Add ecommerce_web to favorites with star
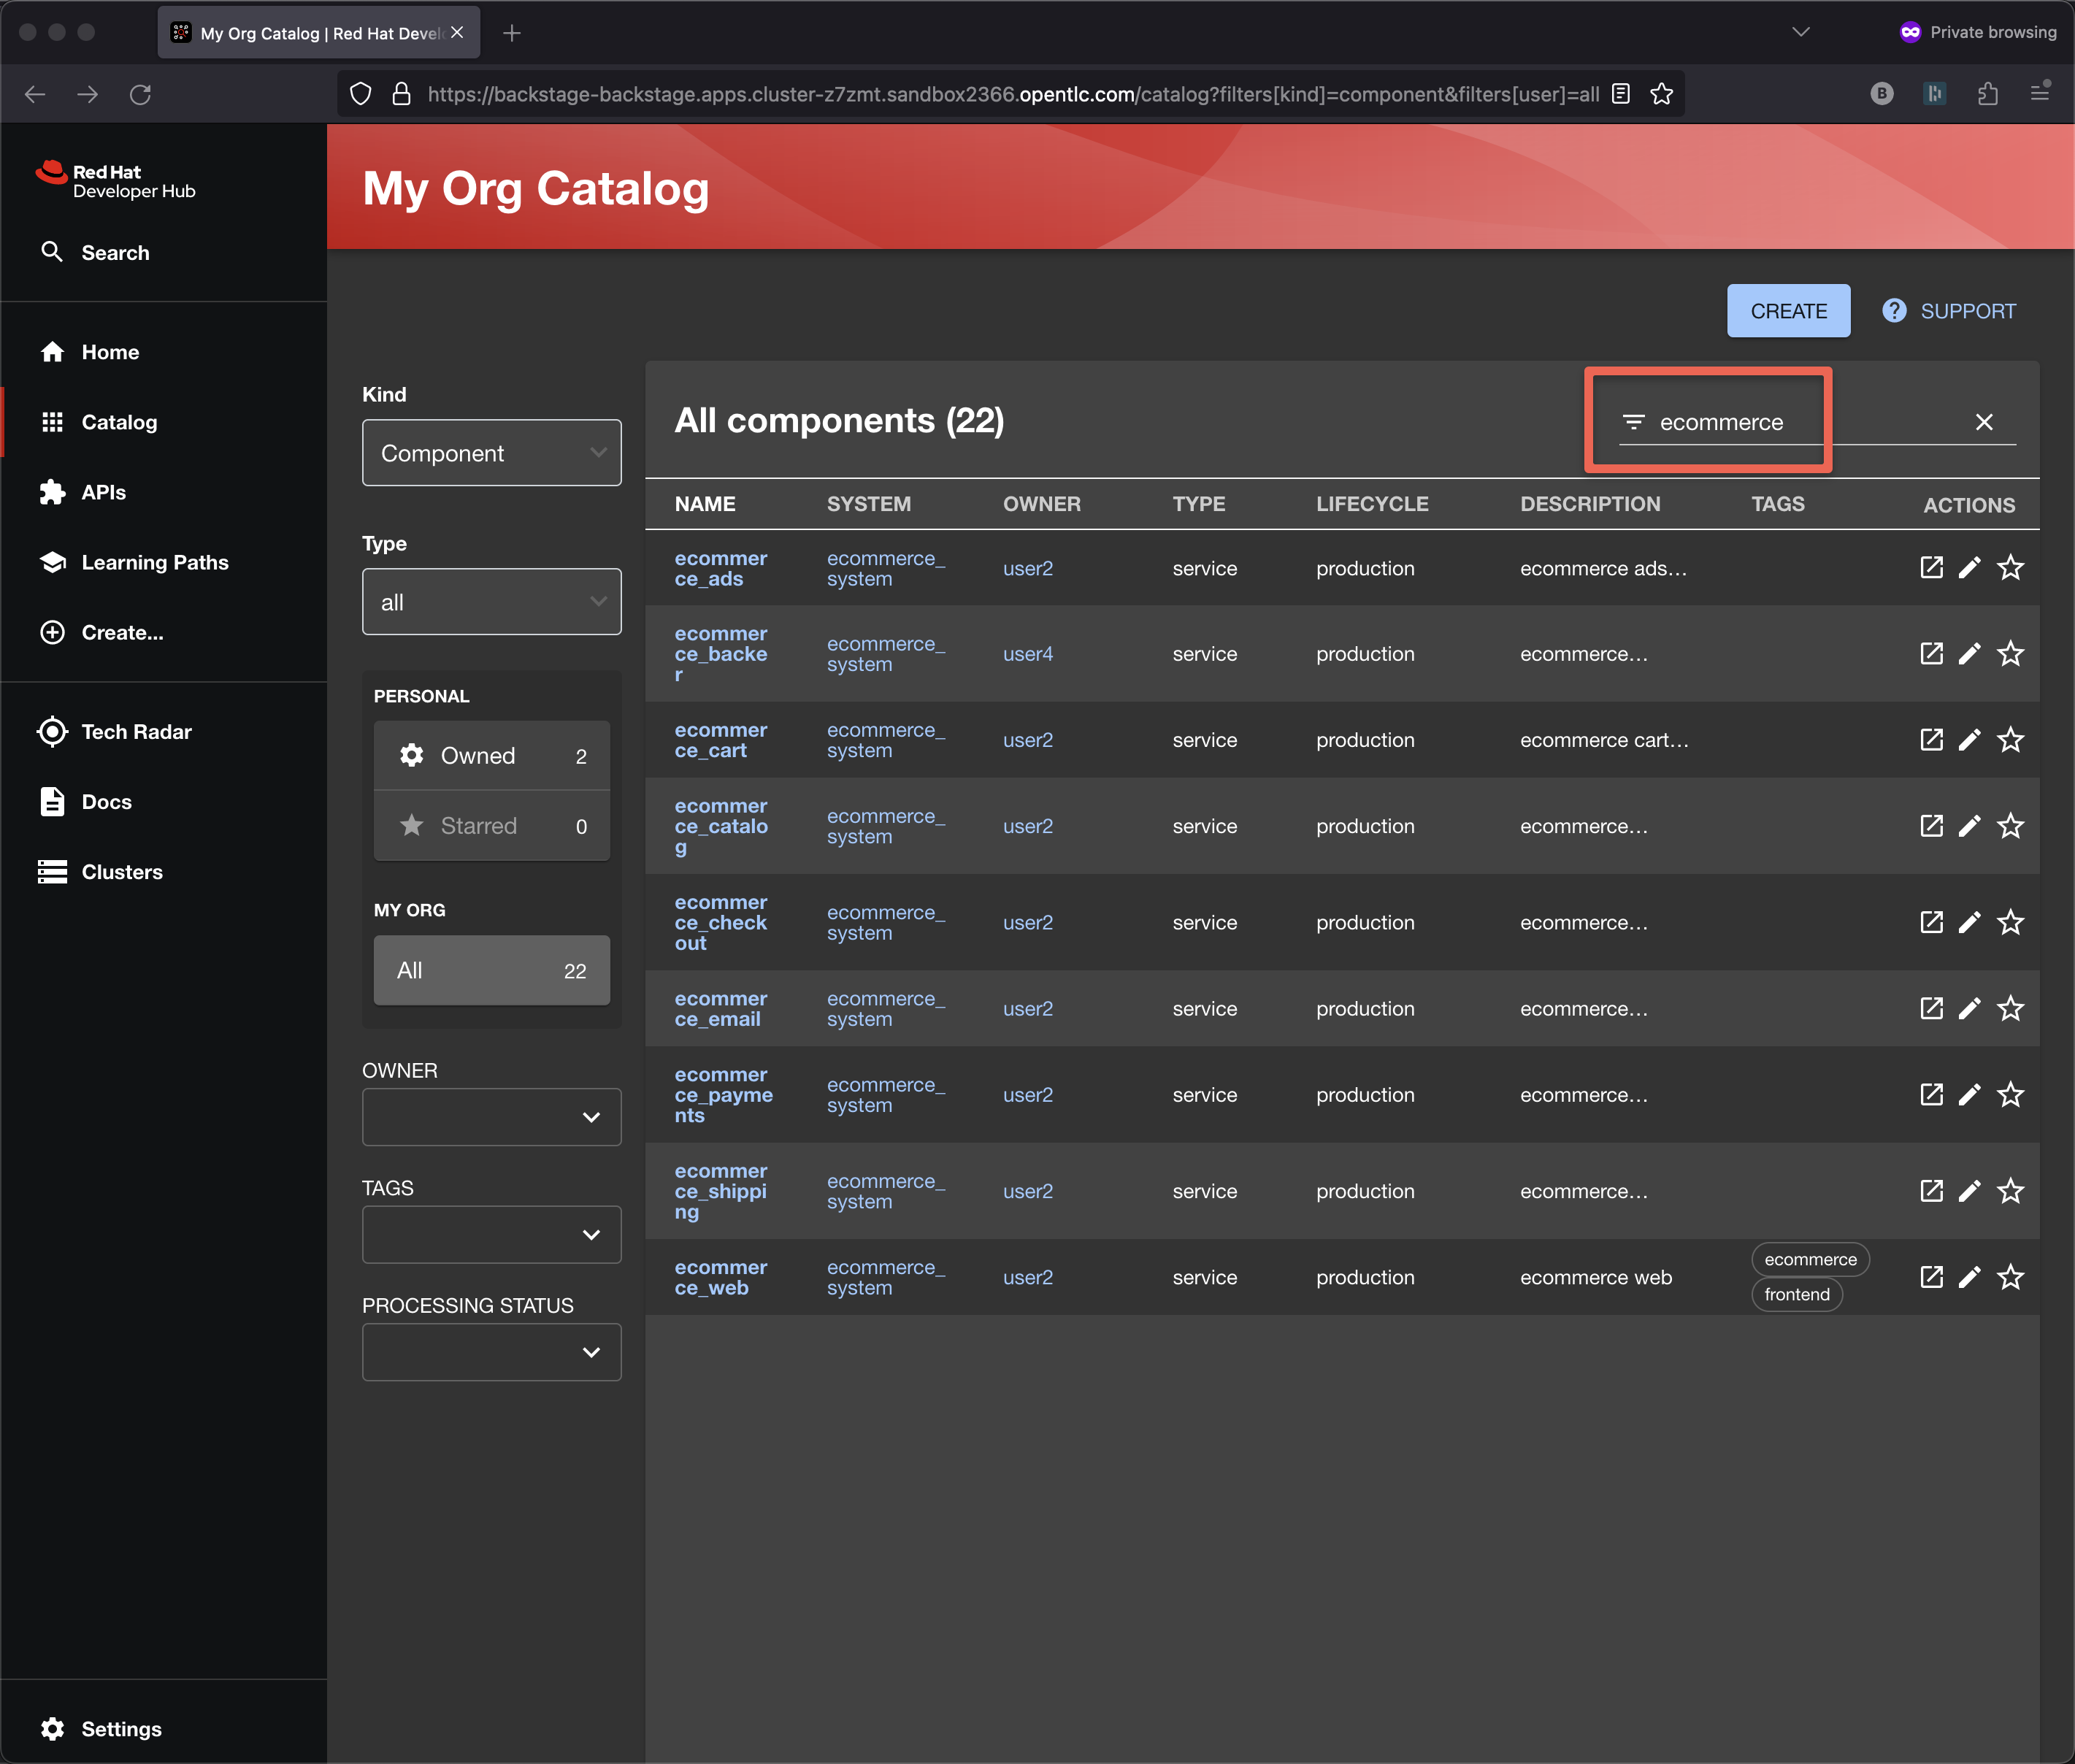The height and width of the screenshot is (1764, 2075). [x=2010, y=1277]
